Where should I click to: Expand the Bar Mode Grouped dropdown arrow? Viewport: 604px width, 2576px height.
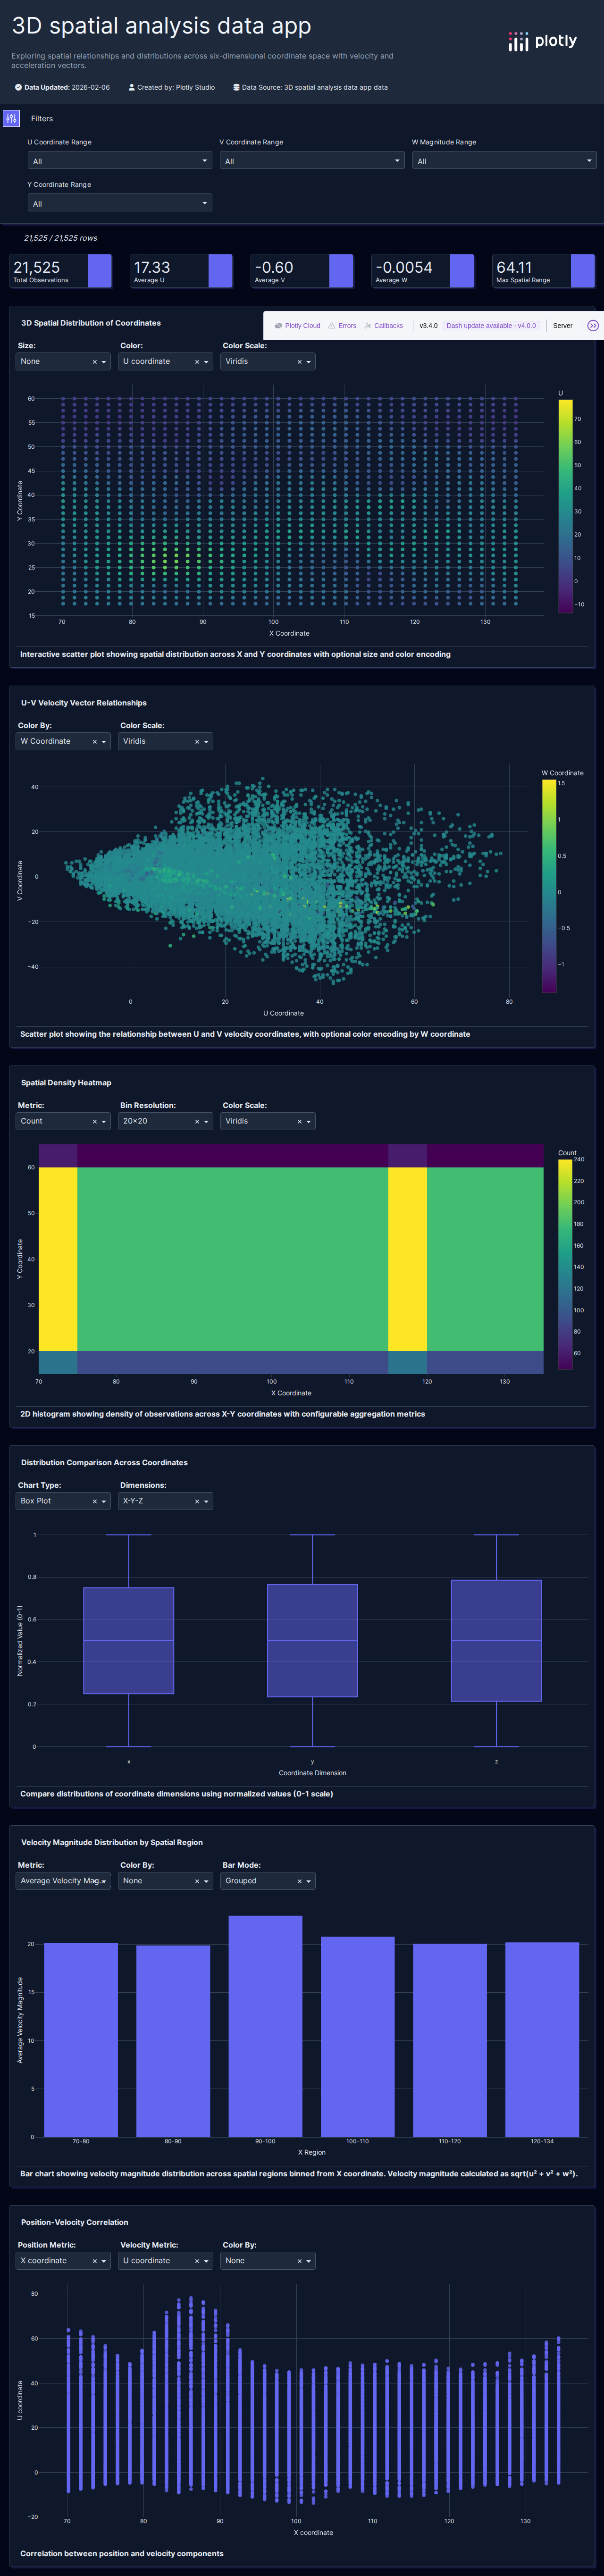pos(308,1881)
